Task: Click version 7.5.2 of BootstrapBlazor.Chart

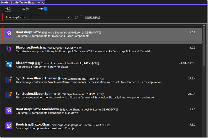Action: click(192, 125)
